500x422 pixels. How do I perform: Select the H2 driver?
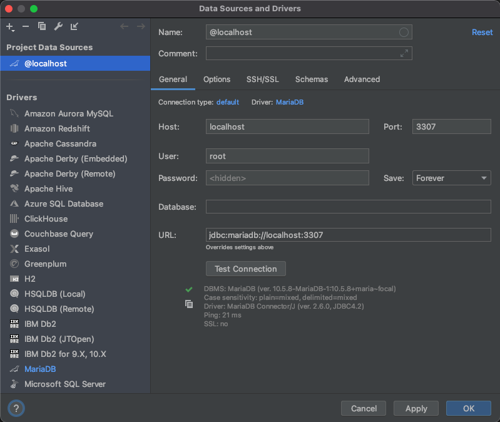pos(75,279)
